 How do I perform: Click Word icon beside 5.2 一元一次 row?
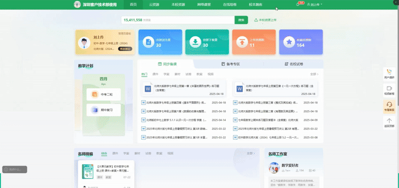tap(235, 137)
